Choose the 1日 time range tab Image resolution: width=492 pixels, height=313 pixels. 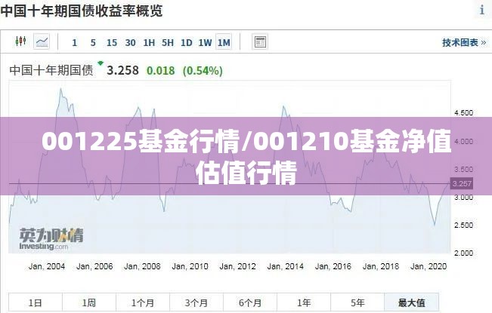(x=35, y=302)
